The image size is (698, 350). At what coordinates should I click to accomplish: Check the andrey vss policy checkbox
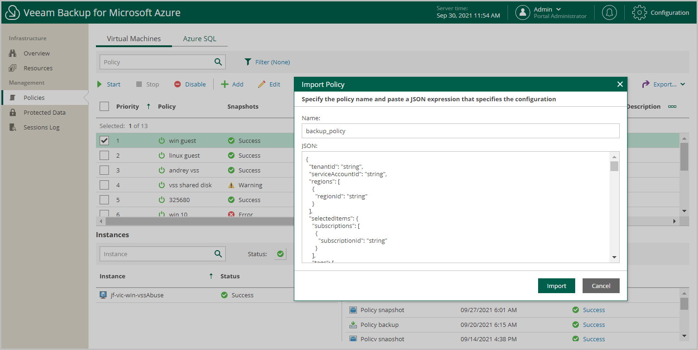click(104, 170)
